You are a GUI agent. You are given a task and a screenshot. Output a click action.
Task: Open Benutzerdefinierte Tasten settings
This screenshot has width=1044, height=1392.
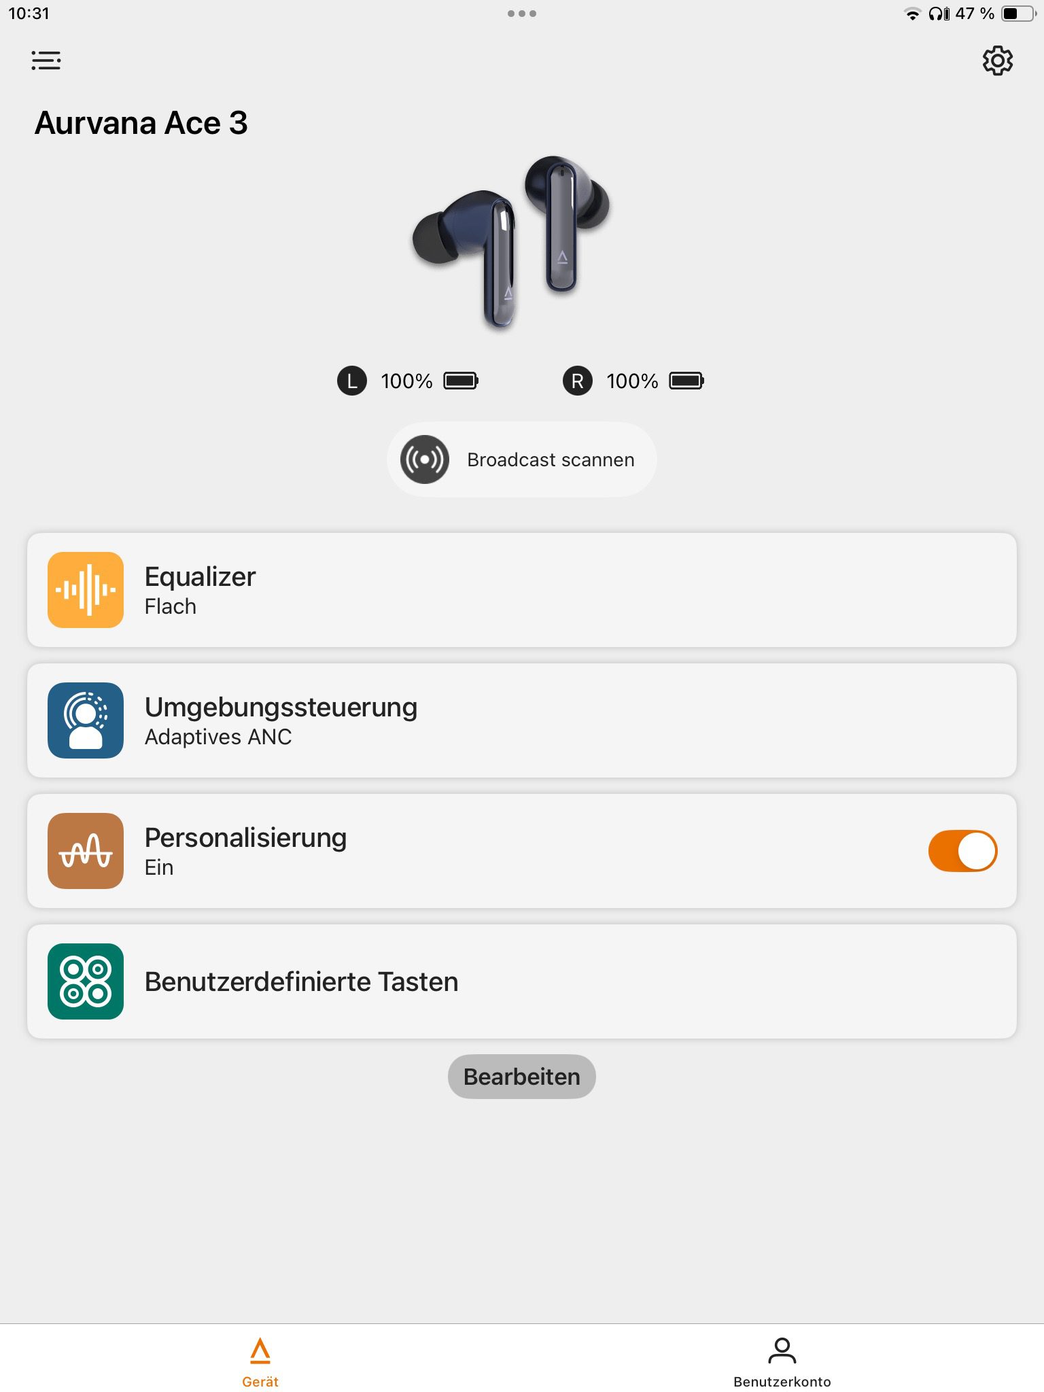[x=522, y=981]
